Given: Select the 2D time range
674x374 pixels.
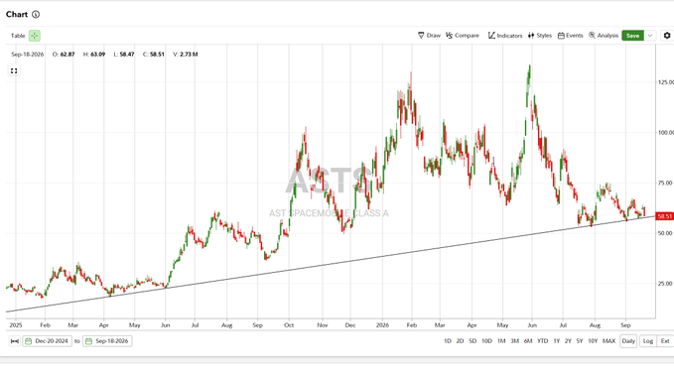Looking at the screenshot, I should pyautogui.click(x=460, y=341).
